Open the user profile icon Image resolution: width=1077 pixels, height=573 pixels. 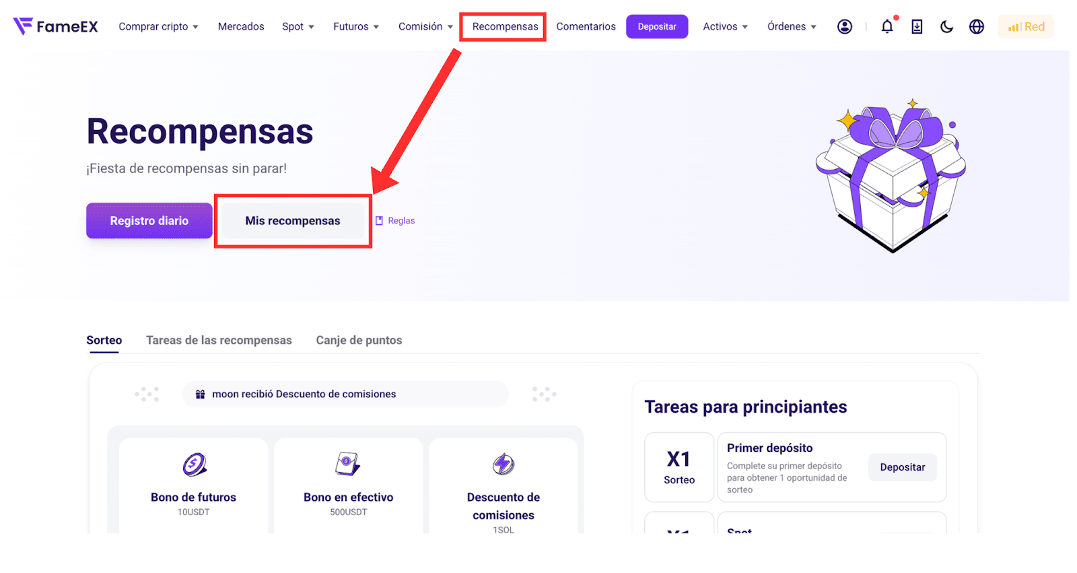click(x=844, y=26)
